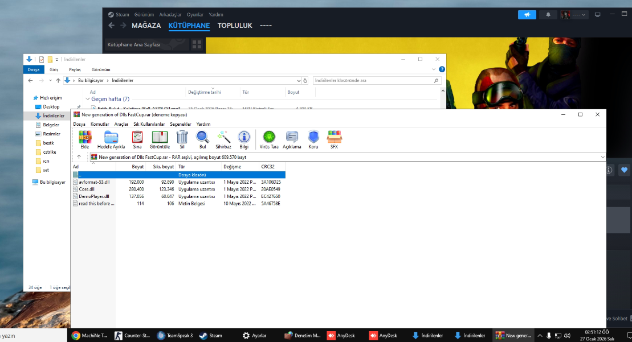Open Counter-Strike taskbar item
The image size is (632, 342).
coord(132,335)
